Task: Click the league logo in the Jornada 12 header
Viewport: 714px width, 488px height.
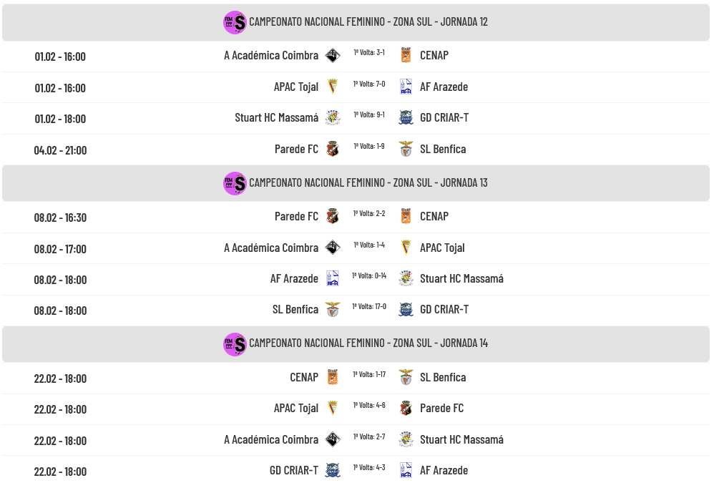Action: [x=235, y=22]
